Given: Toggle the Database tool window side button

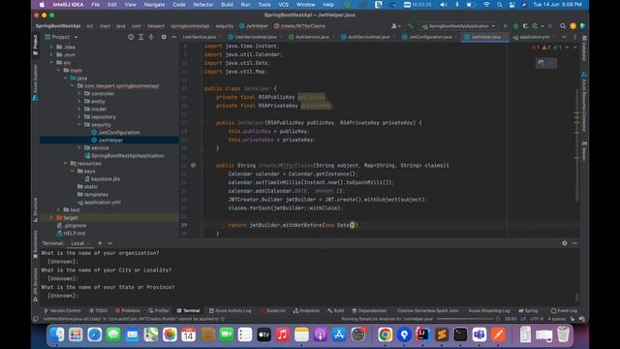Looking at the screenshot, I should pyautogui.click(x=584, y=48).
